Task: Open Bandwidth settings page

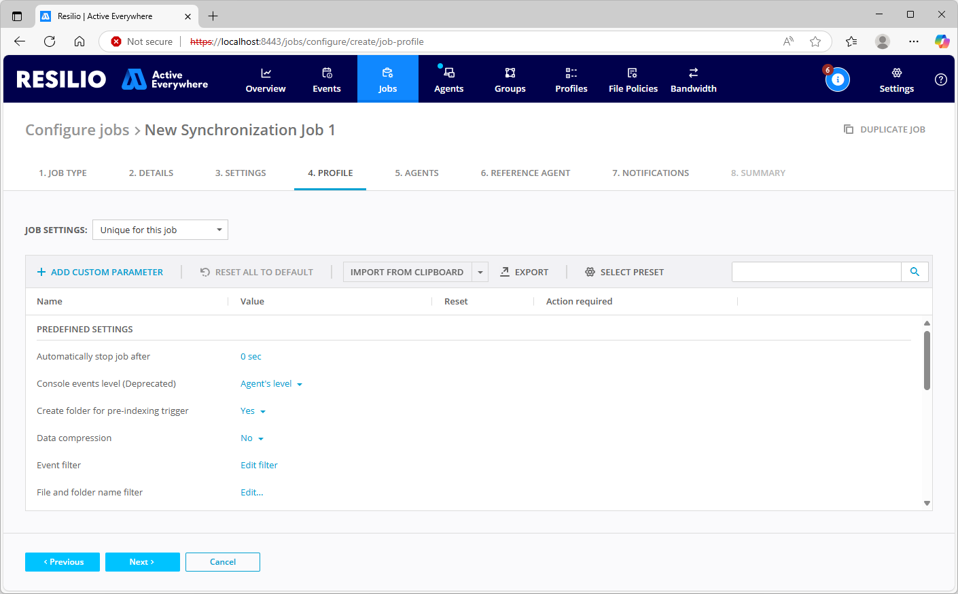Action: 693,80
